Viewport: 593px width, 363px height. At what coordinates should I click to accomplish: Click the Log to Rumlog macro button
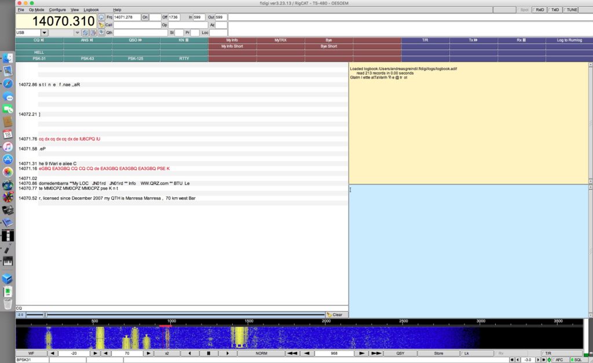pos(569,40)
